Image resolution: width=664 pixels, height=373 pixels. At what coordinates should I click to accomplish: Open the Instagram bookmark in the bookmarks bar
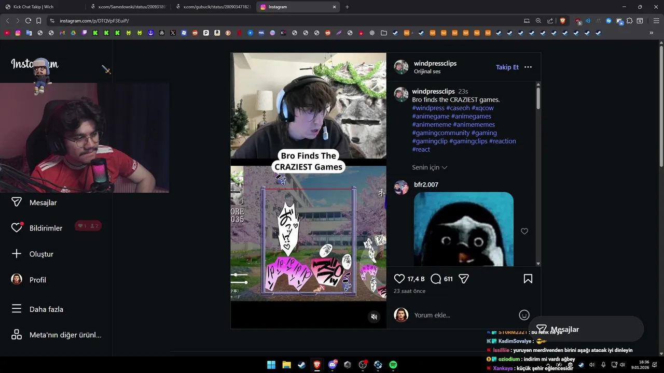coord(18,33)
